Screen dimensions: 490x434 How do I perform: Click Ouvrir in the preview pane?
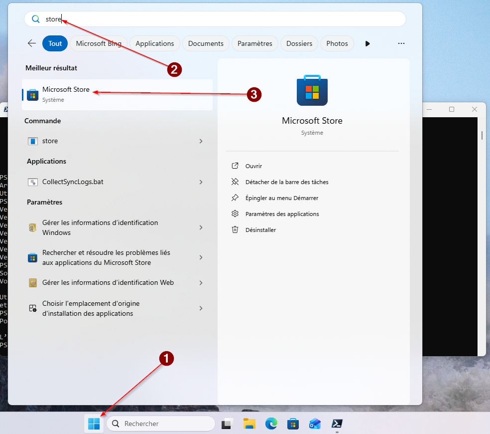coord(253,166)
